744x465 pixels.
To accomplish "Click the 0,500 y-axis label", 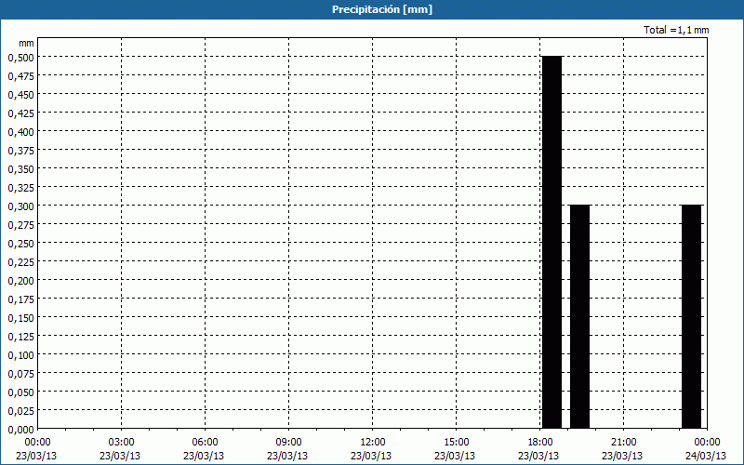I will [x=20, y=58].
